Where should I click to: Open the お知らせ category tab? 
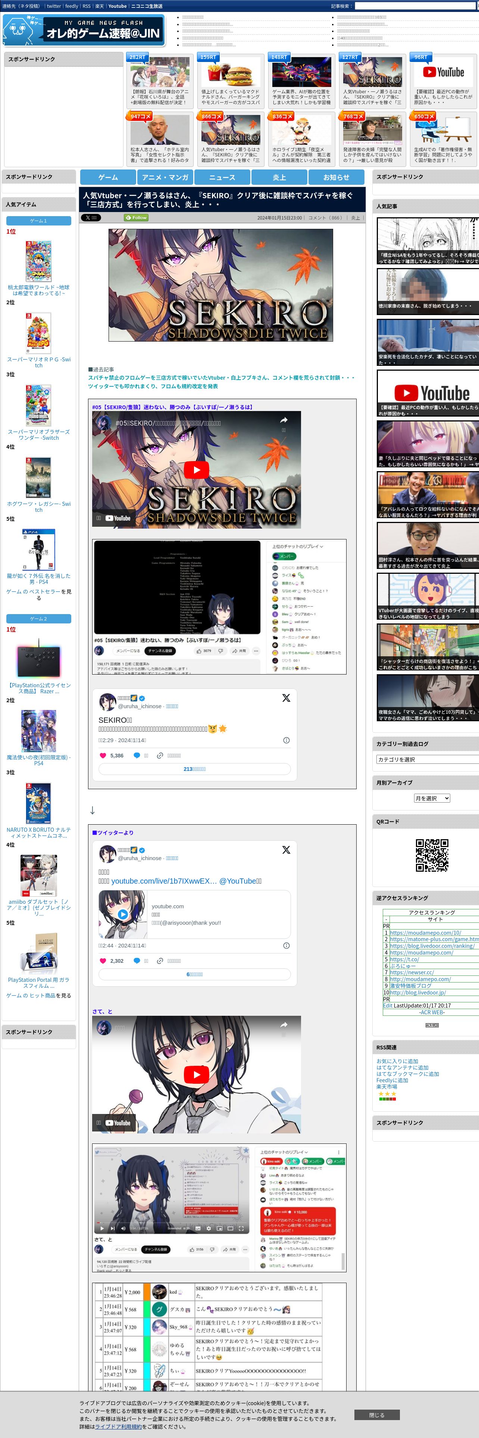click(x=336, y=177)
